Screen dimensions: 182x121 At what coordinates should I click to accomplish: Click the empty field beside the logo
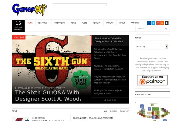80,5
